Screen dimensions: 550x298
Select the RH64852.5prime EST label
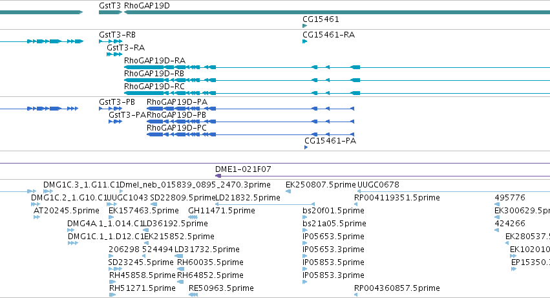point(210,276)
